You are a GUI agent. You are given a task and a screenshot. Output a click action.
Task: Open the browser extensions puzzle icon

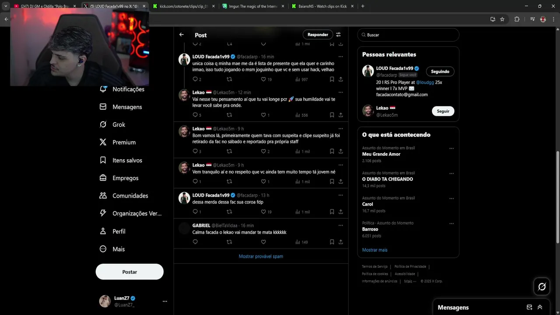pos(517,19)
